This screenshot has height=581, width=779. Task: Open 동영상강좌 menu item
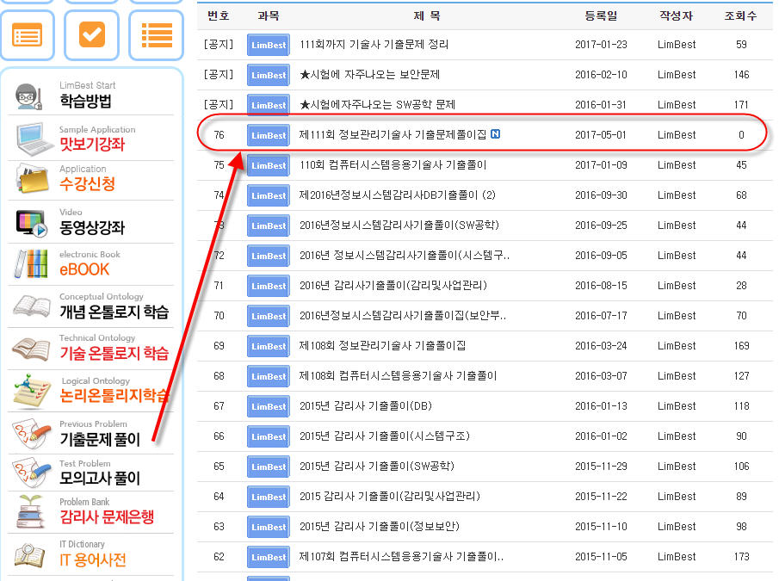[x=92, y=227]
